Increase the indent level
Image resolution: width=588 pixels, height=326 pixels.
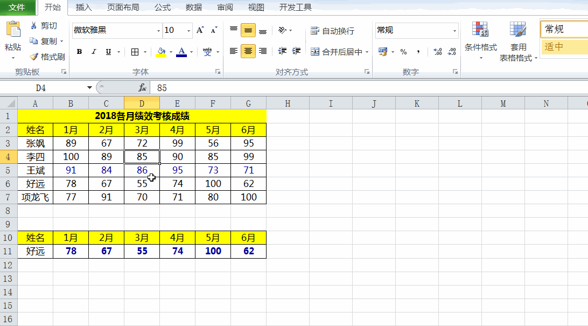tap(296, 51)
